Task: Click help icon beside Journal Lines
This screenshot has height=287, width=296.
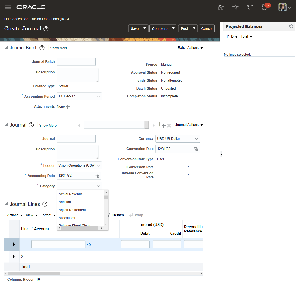Action: (x=45, y=204)
